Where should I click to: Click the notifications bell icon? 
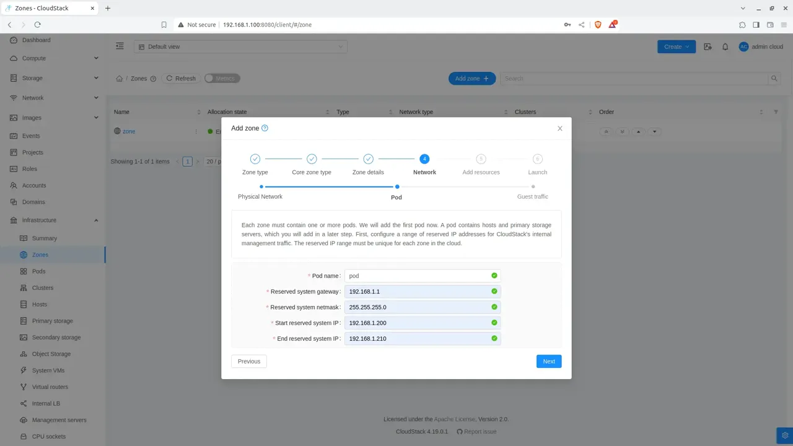[725, 46]
